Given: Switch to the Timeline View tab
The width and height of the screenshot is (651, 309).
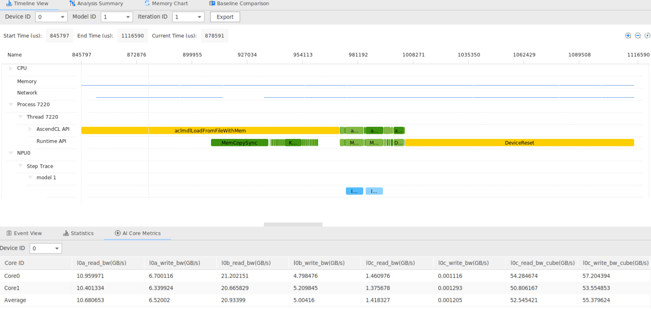Looking at the screenshot, I should pyautogui.click(x=28, y=4).
